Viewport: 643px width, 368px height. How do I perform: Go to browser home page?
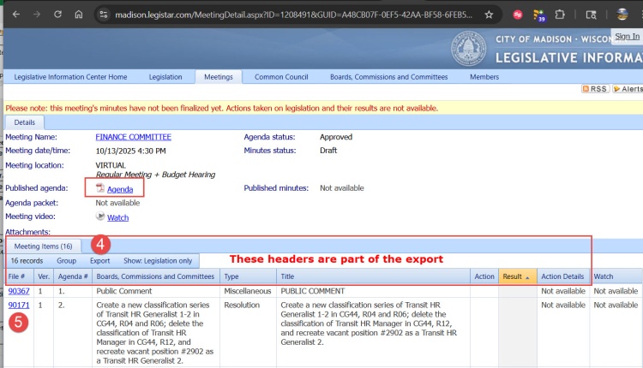tap(78, 15)
